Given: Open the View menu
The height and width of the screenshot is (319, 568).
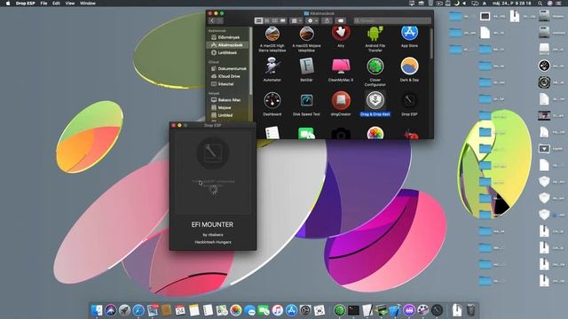Looking at the screenshot, I should click(x=70, y=4).
